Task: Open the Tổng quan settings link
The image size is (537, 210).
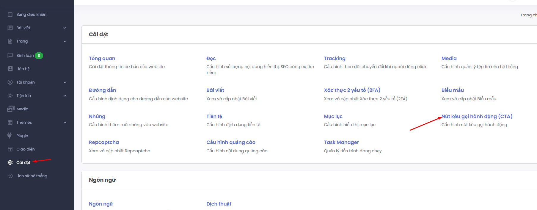Action: pyautogui.click(x=102, y=58)
